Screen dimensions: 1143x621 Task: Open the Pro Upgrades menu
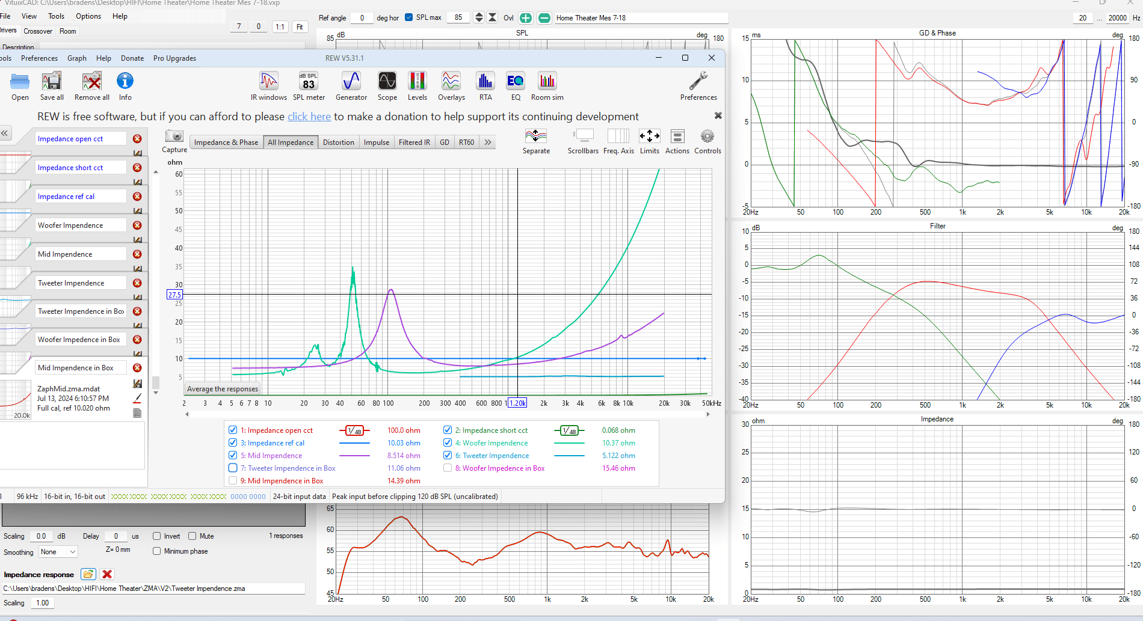coord(174,58)
